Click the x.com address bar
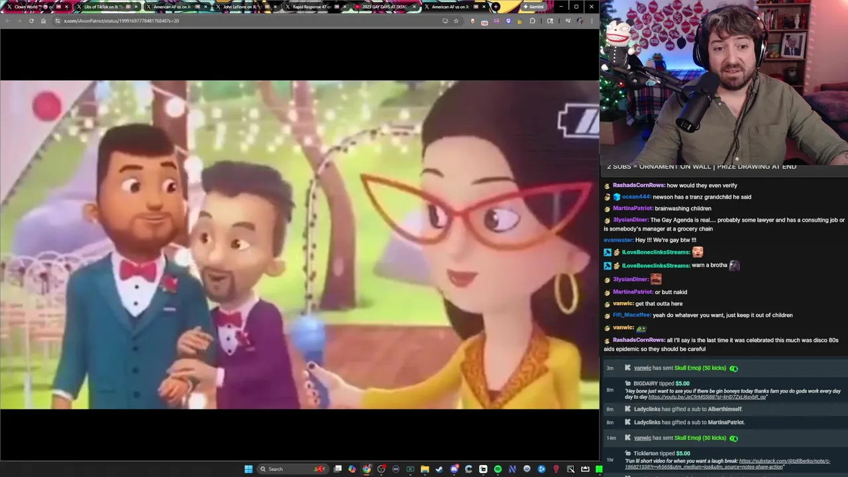 click(x=245, y=21)
